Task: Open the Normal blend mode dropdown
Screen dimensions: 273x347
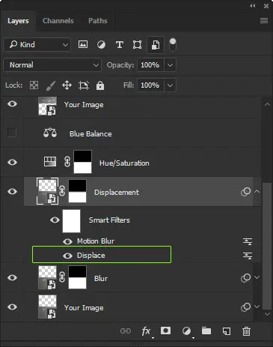Action: (x=52, y=65)
